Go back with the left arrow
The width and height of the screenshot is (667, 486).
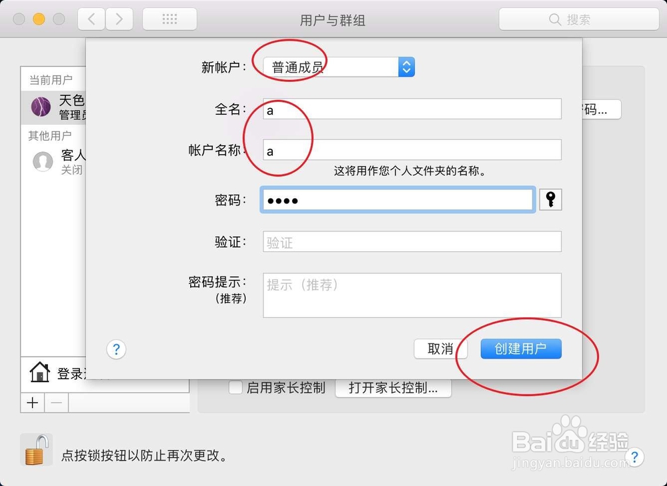pyautogui.click(x=91, y=19)
